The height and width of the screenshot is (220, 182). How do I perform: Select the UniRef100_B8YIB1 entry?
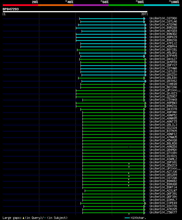pos(163,50)
